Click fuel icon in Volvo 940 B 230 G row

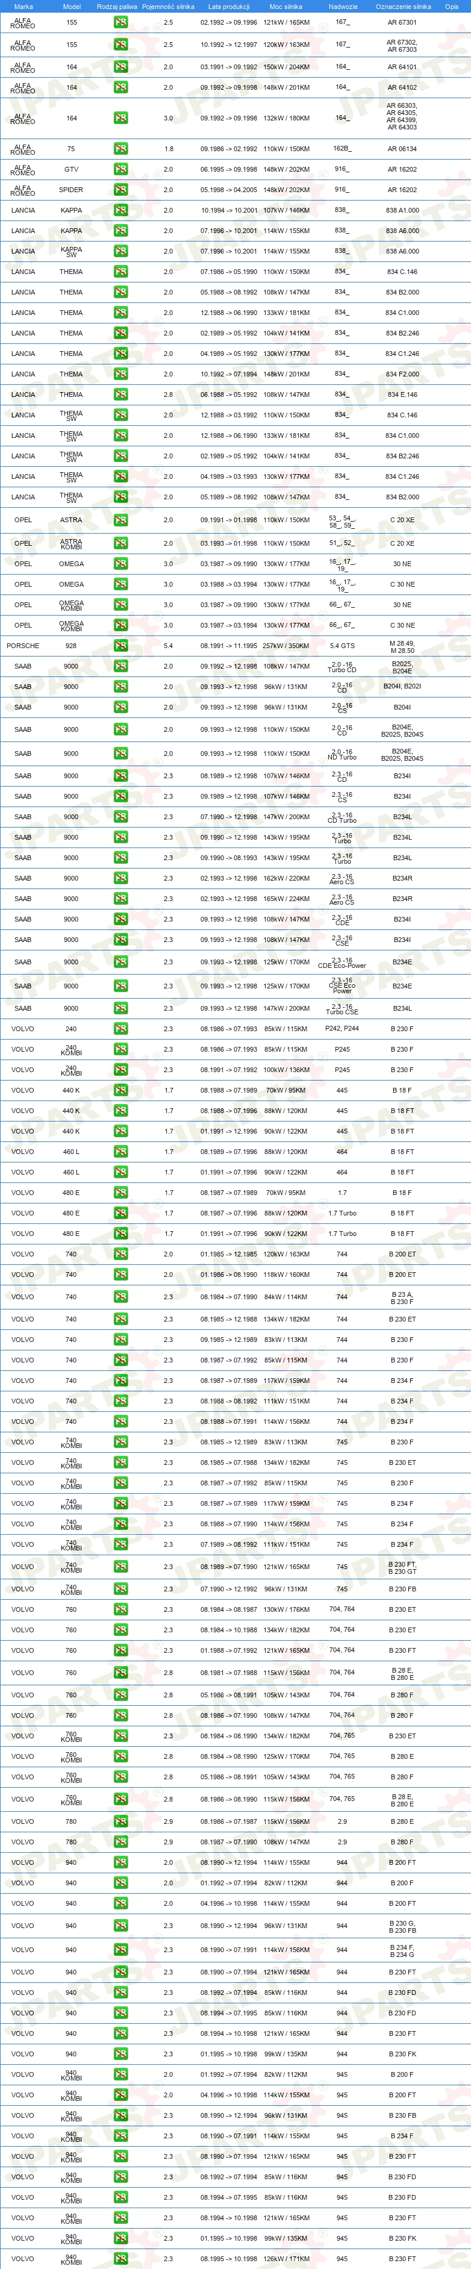[120, 1926]
